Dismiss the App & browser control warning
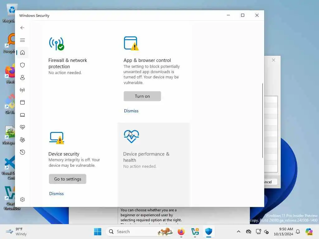The image size is (319, 239). (x=131, y=111)
